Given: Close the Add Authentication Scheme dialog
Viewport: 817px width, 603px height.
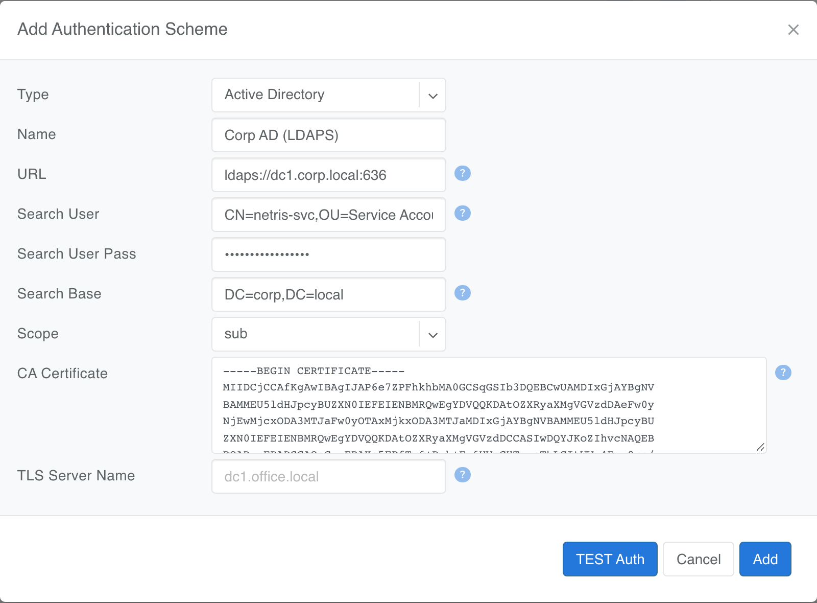Looking at the screenshot, I should 793,30.
